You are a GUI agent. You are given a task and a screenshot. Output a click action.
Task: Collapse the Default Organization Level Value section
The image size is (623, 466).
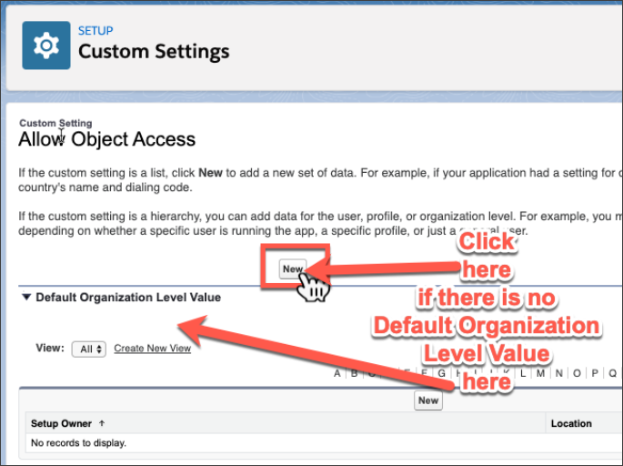click(26, 297)
